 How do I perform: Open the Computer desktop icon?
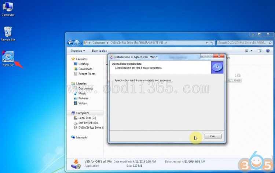point(8,9)
